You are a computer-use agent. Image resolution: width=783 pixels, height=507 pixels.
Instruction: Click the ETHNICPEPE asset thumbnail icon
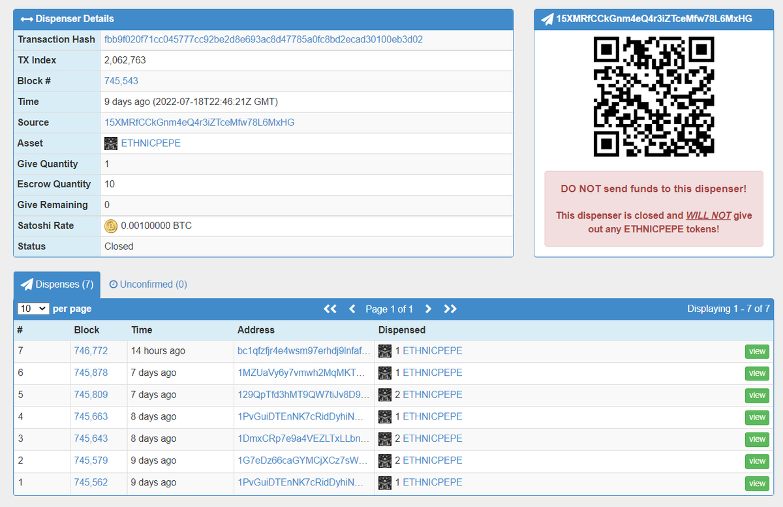[x=111, y=143]
